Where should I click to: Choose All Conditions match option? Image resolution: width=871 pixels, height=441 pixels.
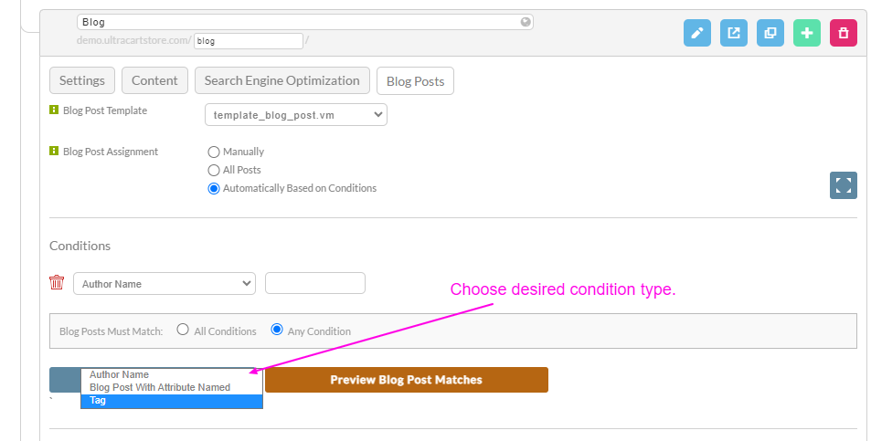coord(183,330)
